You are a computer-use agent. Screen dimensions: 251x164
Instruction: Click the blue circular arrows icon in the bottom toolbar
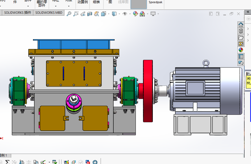pyautogui.click(x=95, y=162)
